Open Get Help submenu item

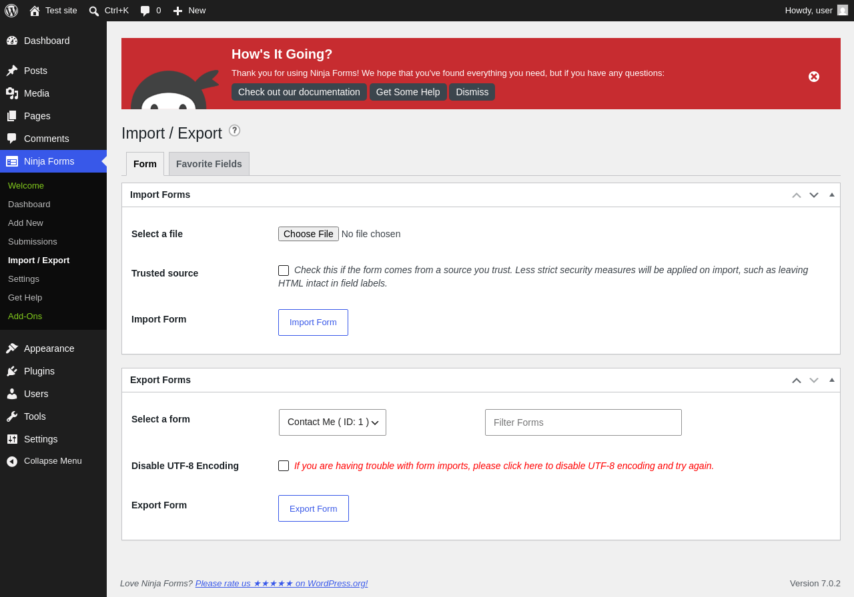pos(25,297)
